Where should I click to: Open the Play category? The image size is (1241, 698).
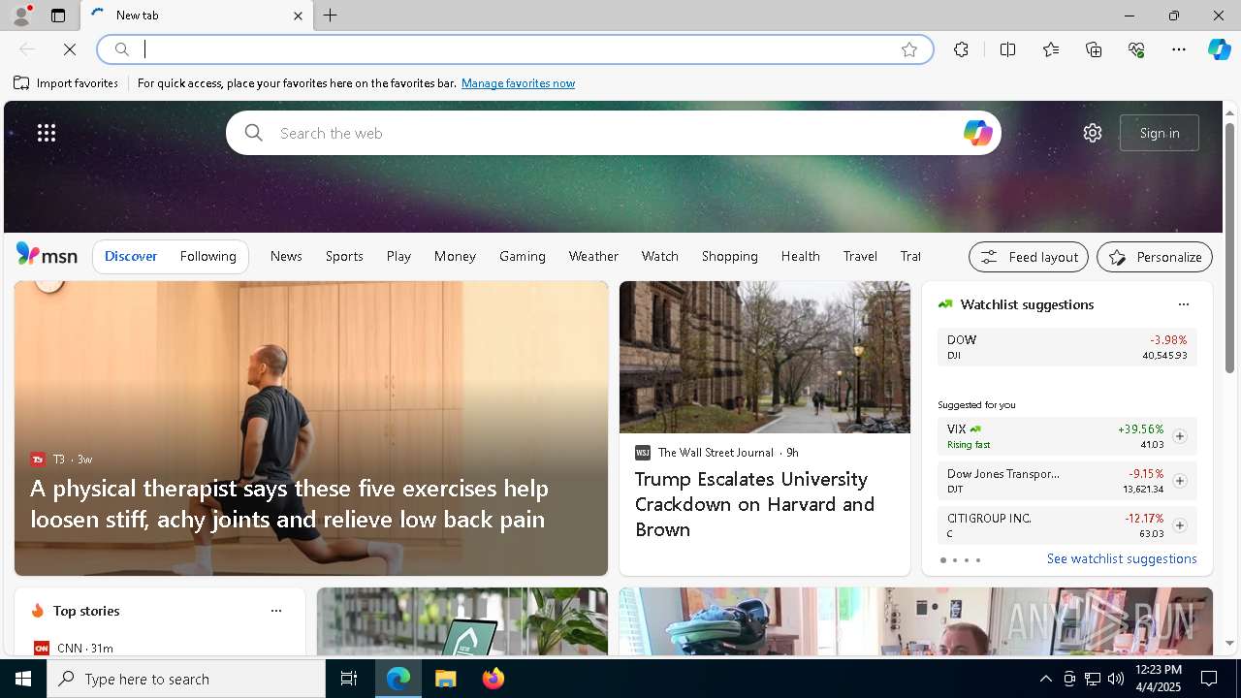(398, 256)
